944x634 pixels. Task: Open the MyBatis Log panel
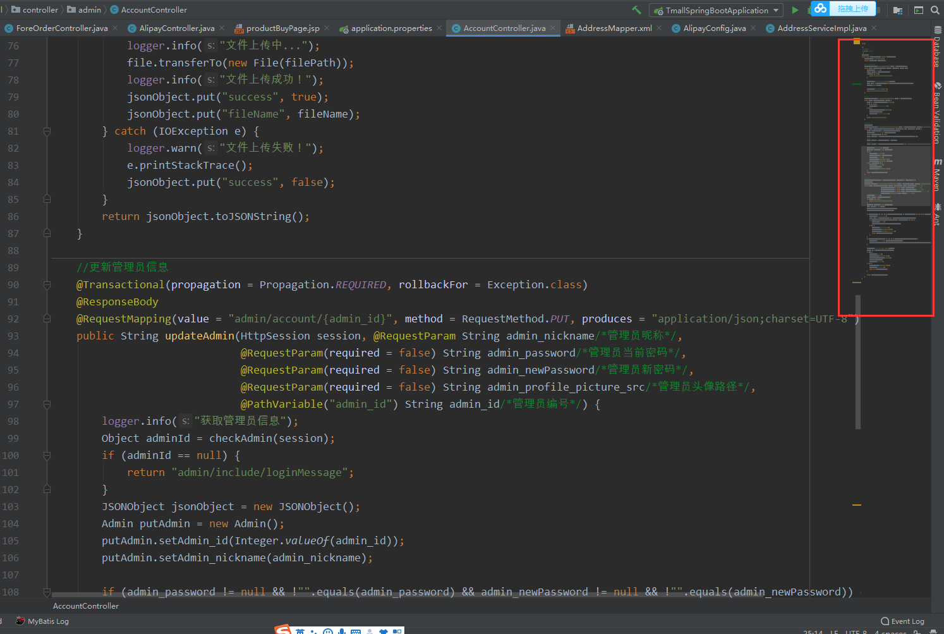coord(42,621)
